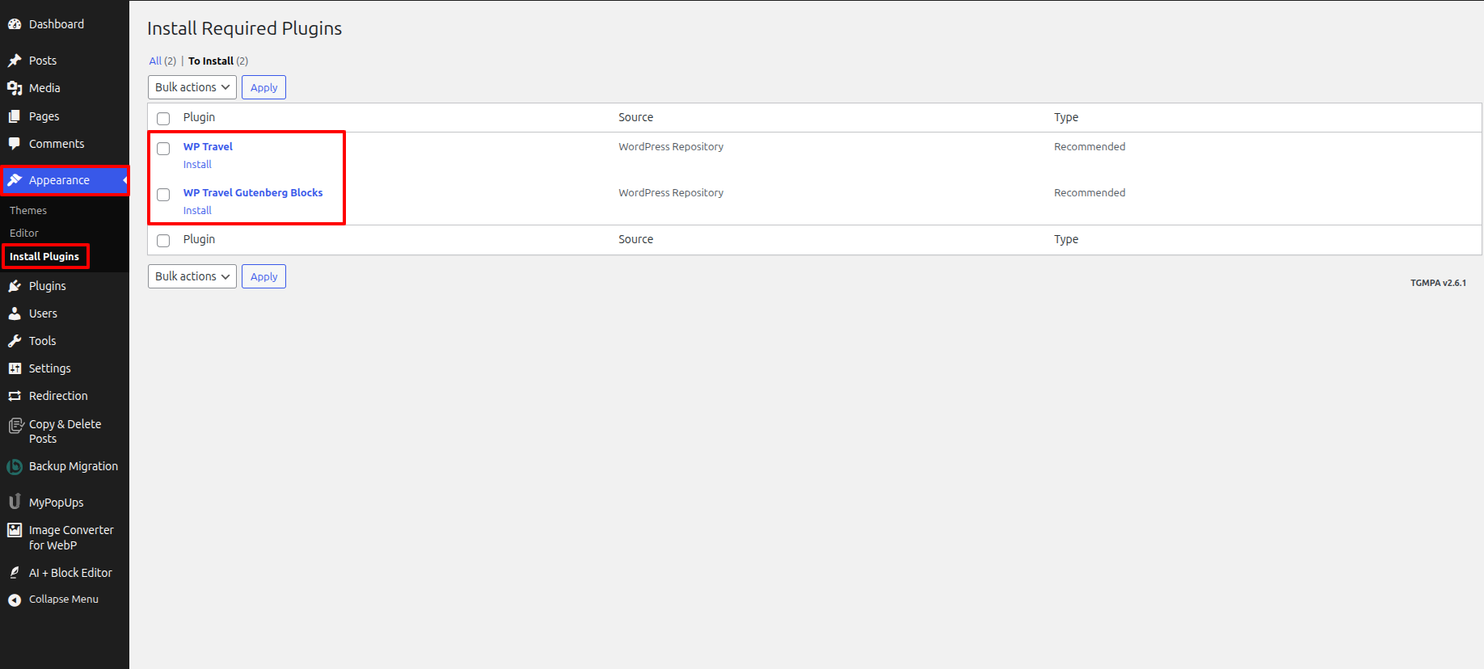
Task: Click Recommended type for WP Travel
Action: (1090, 146)
